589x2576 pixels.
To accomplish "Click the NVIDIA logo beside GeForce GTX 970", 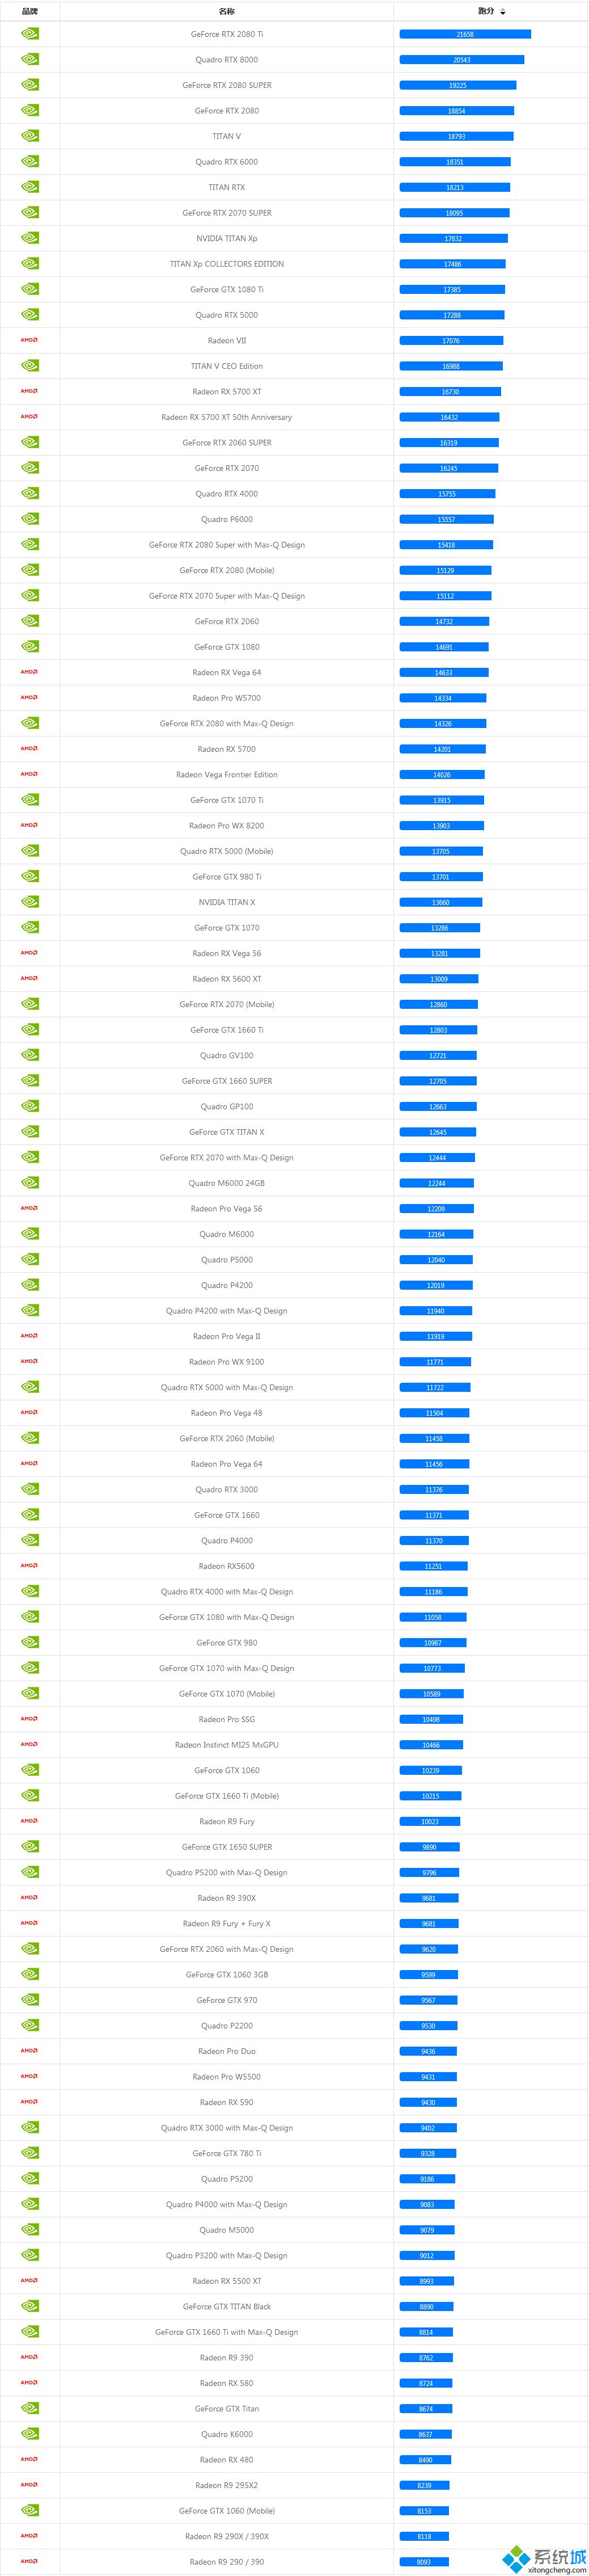I will (x=30, y=2000).
